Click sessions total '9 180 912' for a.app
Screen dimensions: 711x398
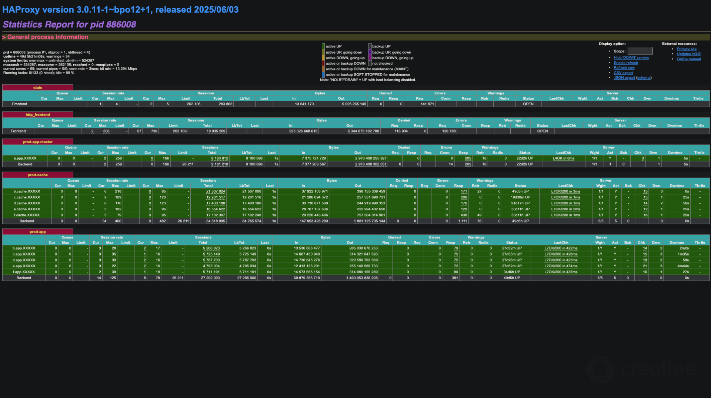(220, 158)
